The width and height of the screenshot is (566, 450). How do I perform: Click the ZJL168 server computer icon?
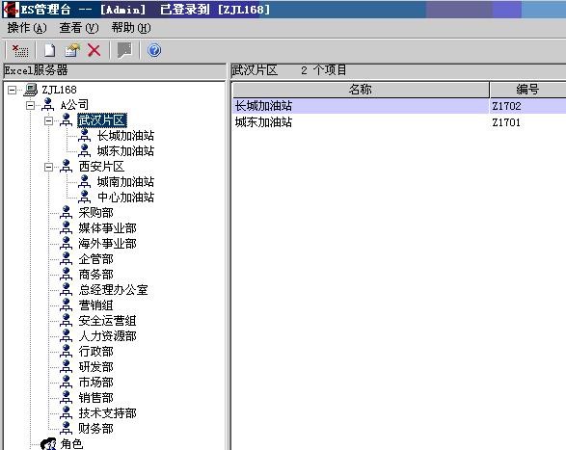click(31, 90)
